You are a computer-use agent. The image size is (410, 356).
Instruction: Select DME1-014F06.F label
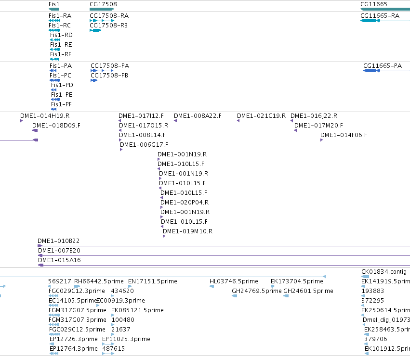[344, 135]
